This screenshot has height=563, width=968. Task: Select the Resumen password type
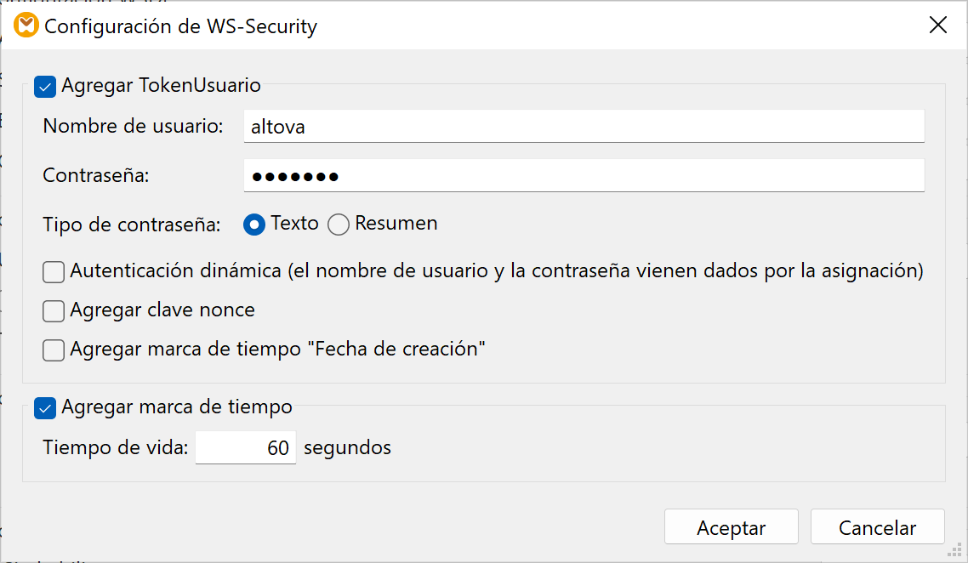338,225
